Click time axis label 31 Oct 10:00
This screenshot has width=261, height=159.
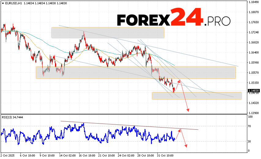pyautogui.click(x=165, y=156)
